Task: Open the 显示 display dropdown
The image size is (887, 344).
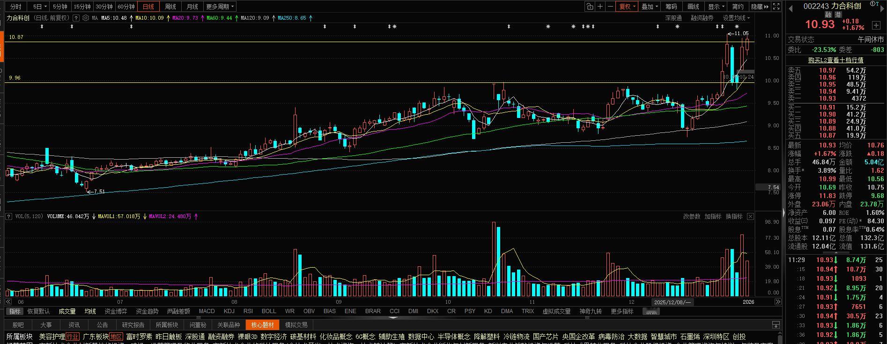Action: 716,7
